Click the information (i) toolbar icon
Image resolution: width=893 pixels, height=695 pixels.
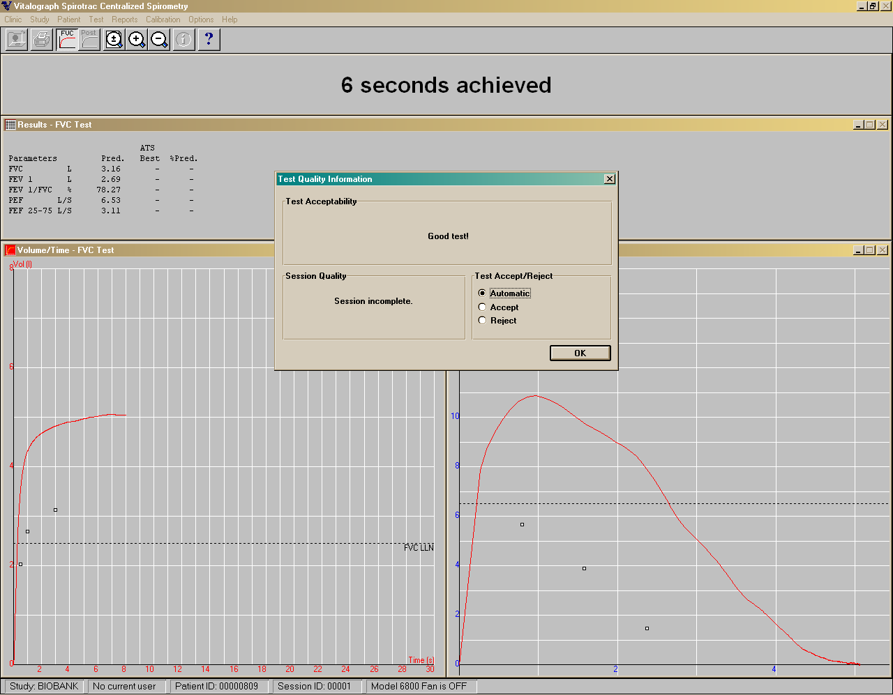coord(183,40)
